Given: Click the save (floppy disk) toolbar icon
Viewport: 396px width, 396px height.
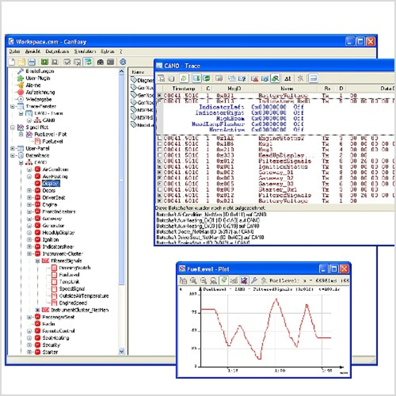Looking at the screenshot, I should coord(32,62).
